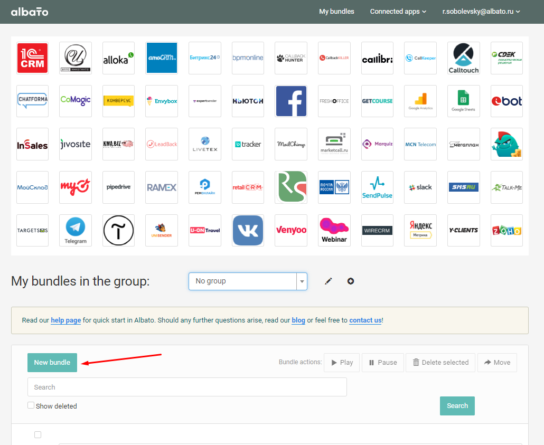
Task: Click Delete selected button
Action: pyautogui.click(x=440, y=363)
